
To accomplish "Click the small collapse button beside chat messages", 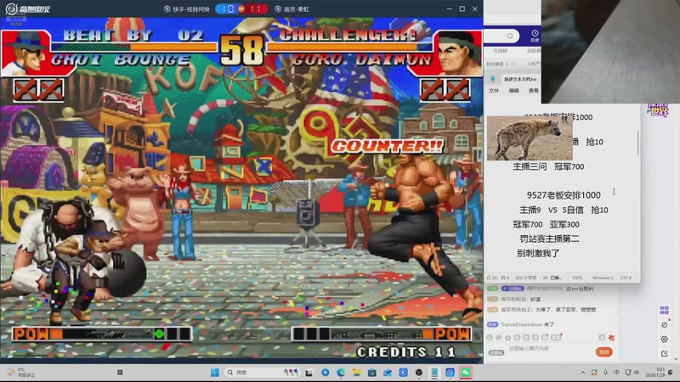I will pos(613,323).
